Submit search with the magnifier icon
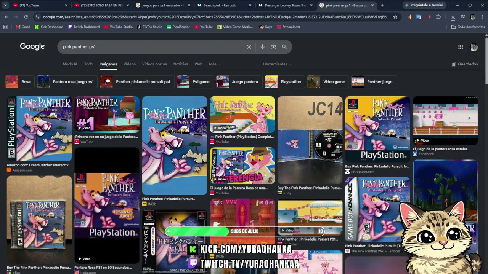 tap(284, 47)
